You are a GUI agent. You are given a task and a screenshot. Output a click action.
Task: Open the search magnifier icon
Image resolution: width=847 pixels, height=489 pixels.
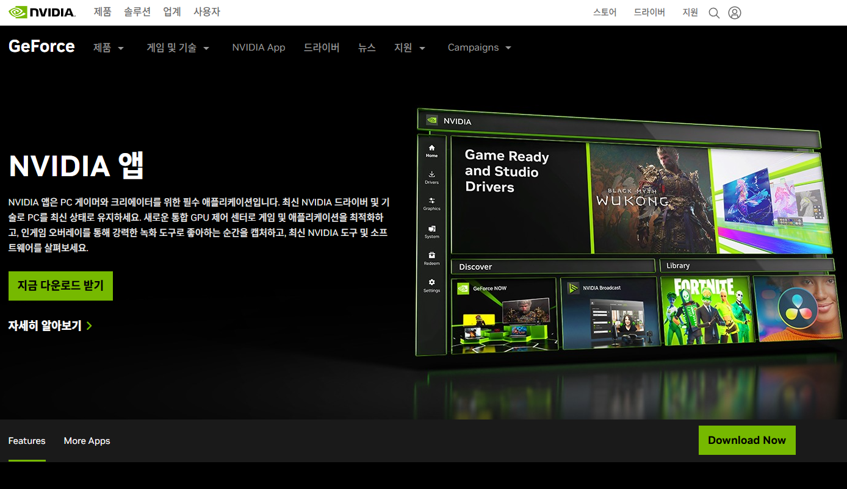714,13
